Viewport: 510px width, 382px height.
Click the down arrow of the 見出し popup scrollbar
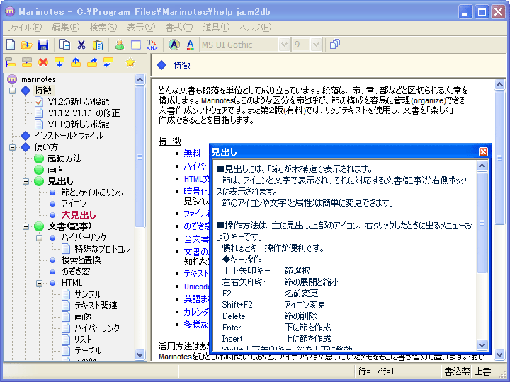[x=482, y=345]
